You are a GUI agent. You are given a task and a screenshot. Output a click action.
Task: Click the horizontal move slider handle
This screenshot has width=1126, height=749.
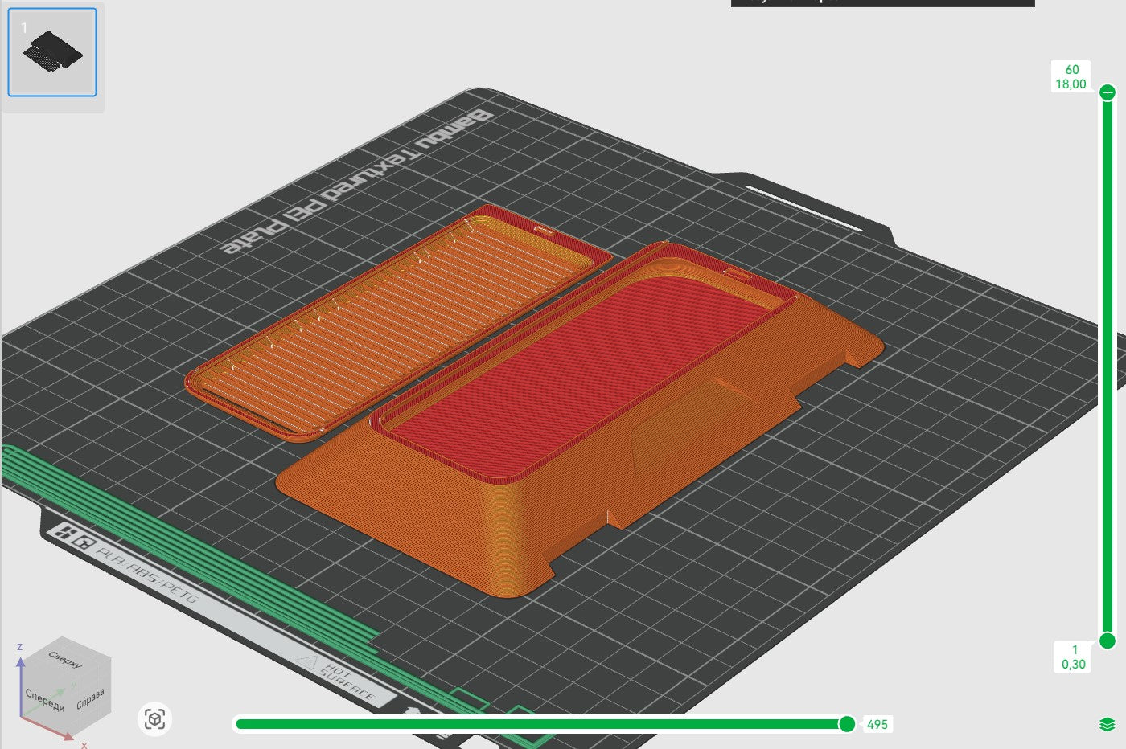[x=847, y=724]
